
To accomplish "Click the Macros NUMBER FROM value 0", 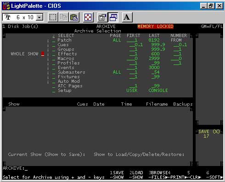I will point(176,59).
